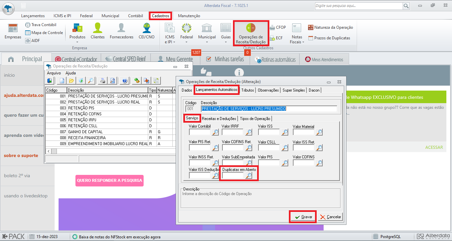Click the Gravar button
The height and width of the screenshot is (241, 452).
(303, 217)
